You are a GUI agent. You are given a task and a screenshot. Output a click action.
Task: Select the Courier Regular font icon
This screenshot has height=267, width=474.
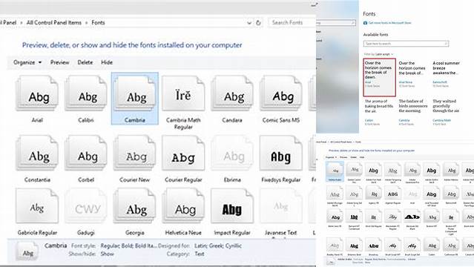click(183, 153)
